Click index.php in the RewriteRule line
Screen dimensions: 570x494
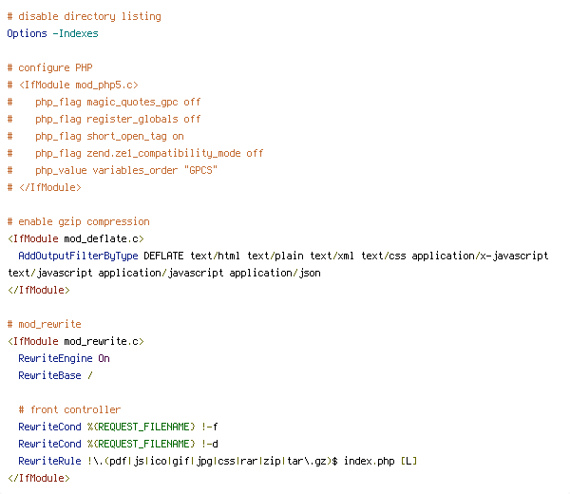point(369,461)
